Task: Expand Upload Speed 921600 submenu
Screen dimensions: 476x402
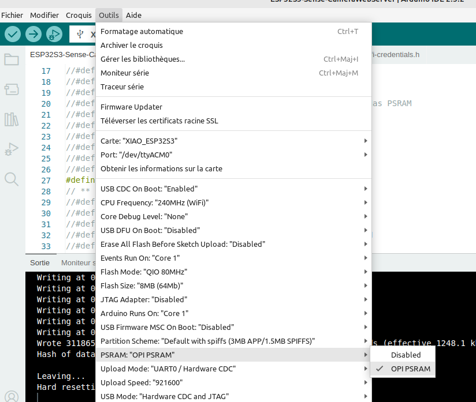Action: pos(233,382)
